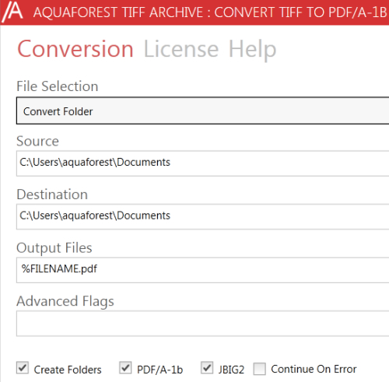Click the Aquaforest 'A' logo icon
Screen dimensions: 389x382
(12, 12)
